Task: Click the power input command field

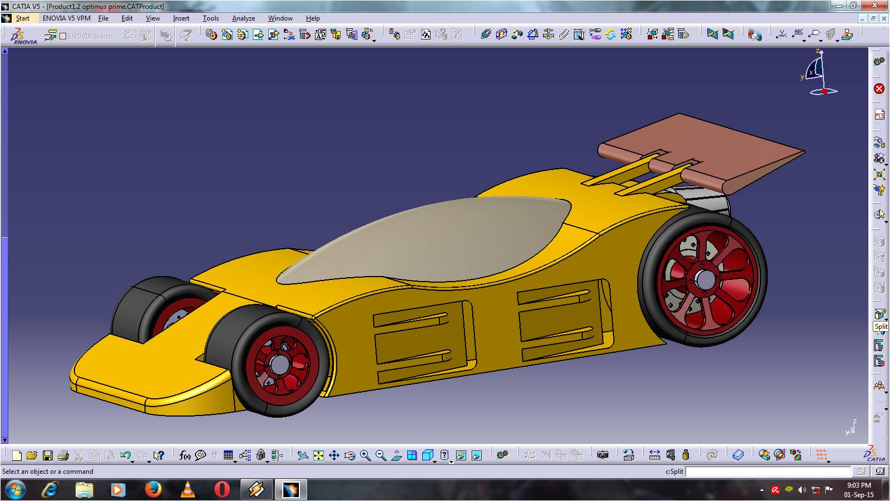Action: [768, 471]
